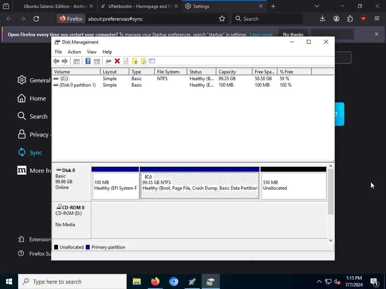Image resolution: width=386 pixels, height=289 pixels.
Task: Reload the page in Firefox
Action: coord(36,19)
